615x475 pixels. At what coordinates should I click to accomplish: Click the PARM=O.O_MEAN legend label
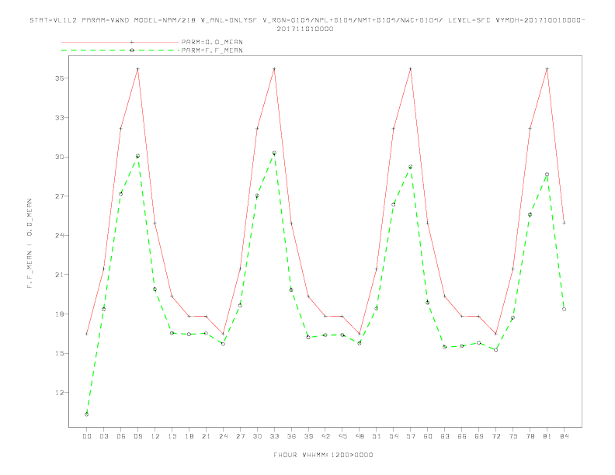point(212,42)
